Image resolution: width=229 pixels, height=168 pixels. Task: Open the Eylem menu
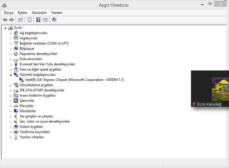click(23, 13)
